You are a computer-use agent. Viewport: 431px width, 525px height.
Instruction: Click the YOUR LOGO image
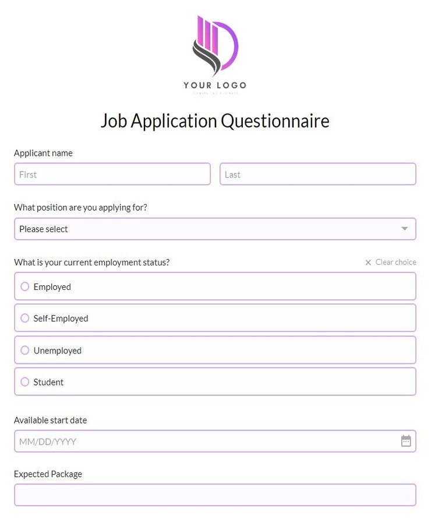[215, 52]
